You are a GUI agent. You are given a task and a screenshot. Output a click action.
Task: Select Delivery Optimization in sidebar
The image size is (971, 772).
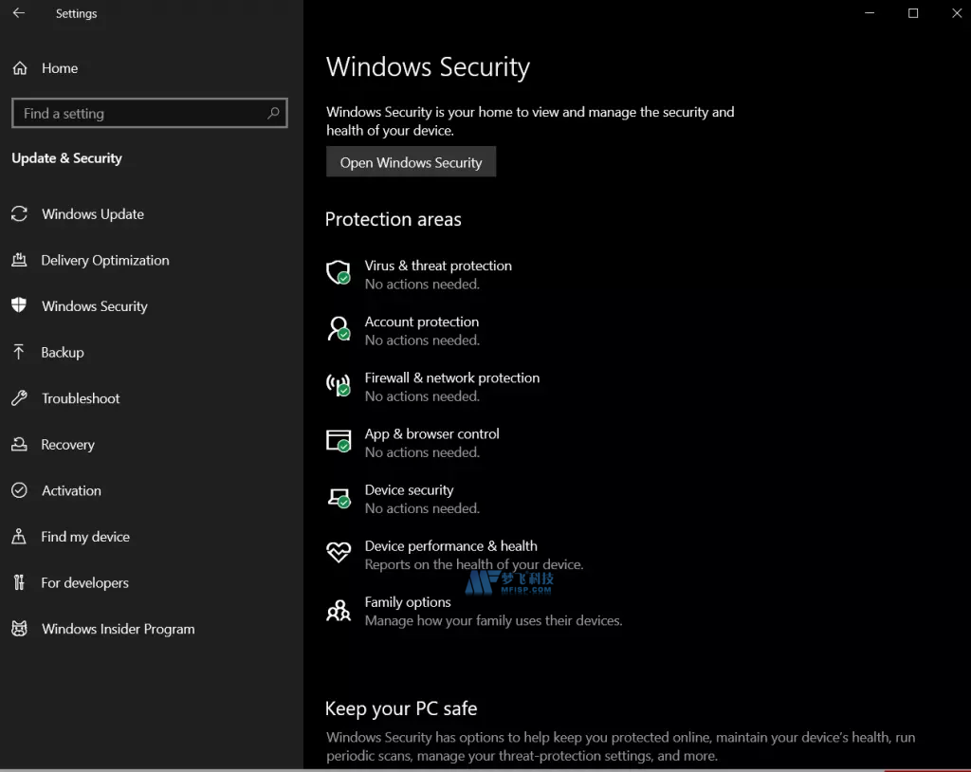coord(105,260)
